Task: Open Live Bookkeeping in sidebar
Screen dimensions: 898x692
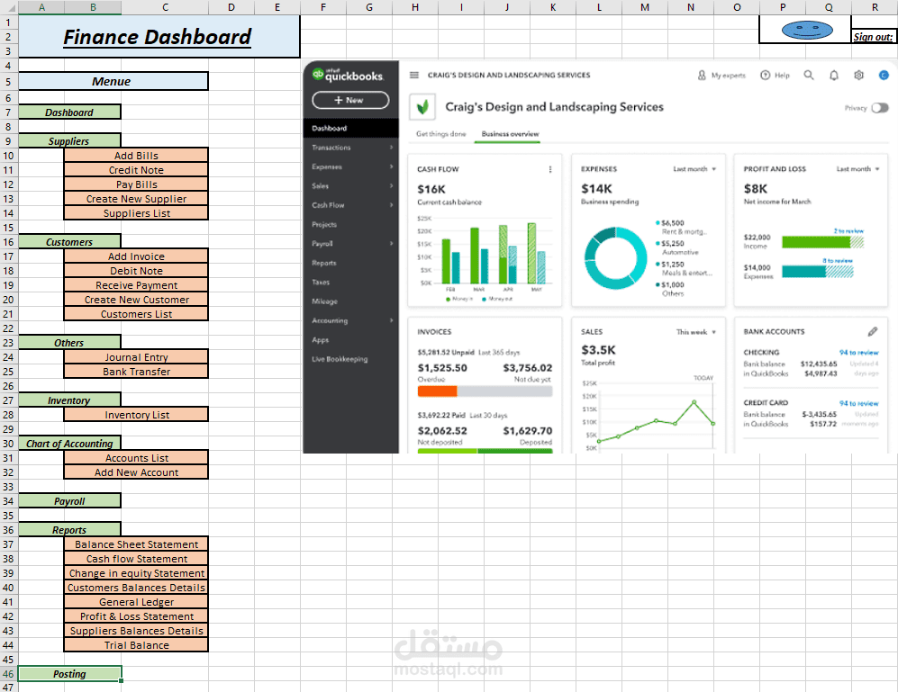Action: click(x=340, y=359)
